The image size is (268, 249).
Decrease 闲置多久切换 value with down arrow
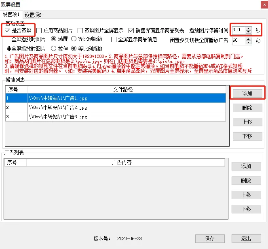click(249, 43)
